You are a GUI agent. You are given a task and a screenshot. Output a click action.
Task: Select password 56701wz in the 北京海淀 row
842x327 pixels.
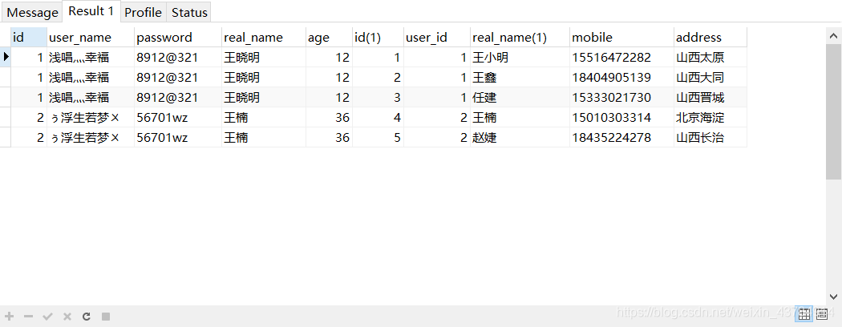pyautogui.click(x=178, y=117)
